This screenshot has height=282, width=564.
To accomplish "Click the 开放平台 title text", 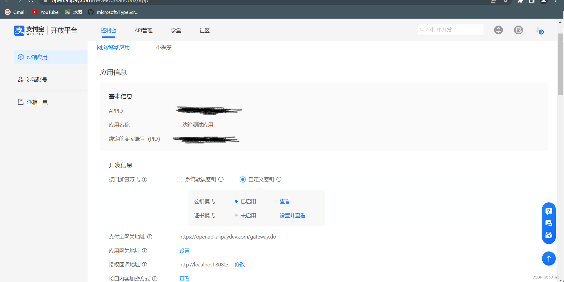I will [x=64, y=31].
